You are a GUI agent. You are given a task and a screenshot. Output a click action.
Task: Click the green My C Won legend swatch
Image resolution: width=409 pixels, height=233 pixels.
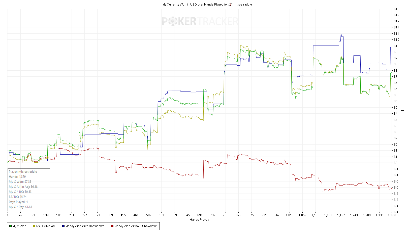point(10,226)
